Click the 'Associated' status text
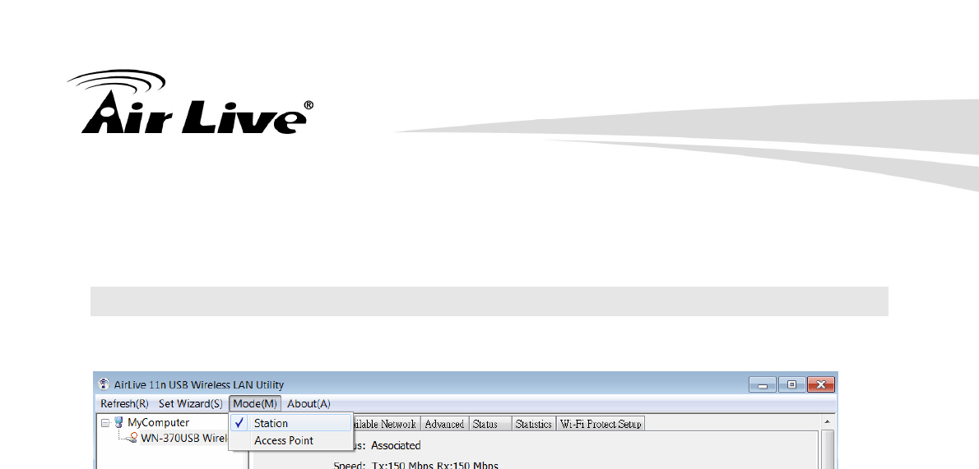The image size is (979, 469). point(396,446)
